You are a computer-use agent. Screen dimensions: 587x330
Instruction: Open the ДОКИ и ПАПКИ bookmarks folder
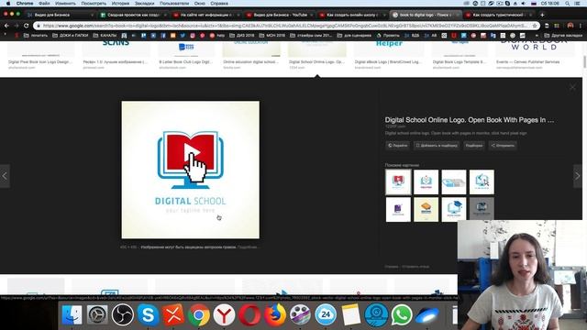point(70,36)
